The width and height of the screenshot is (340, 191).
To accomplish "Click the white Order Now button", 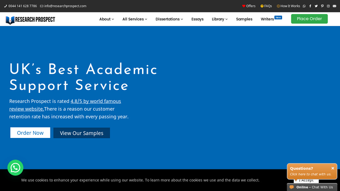I will click(x=30, y=133).
